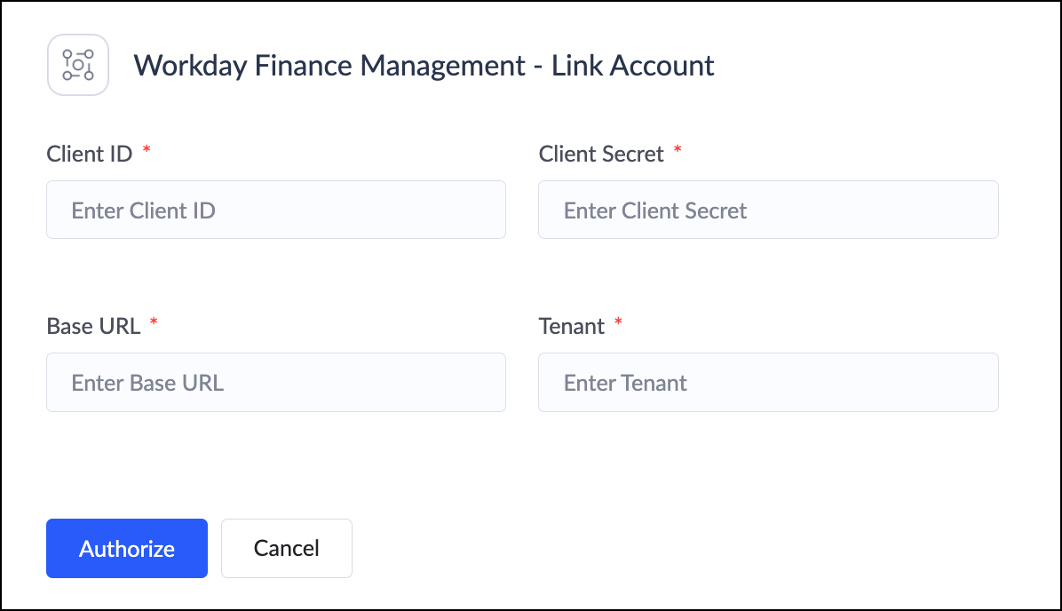
Task: Click the red asterisk beside Tenant
Action: point(618,323)
